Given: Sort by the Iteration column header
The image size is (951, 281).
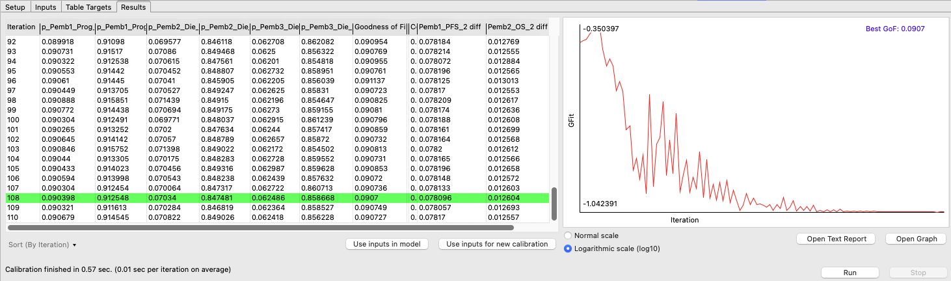Looking at the screenshot, I should 21,27.
